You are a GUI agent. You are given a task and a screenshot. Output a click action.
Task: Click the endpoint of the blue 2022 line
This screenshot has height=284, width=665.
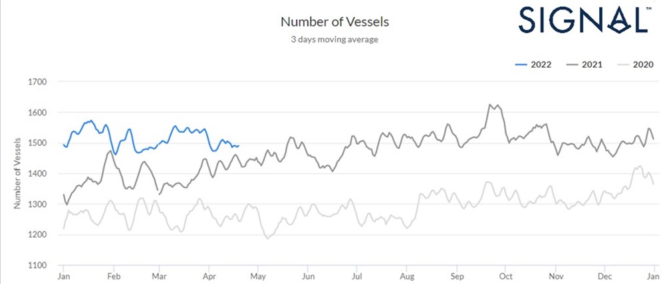[x=239, y=146]
